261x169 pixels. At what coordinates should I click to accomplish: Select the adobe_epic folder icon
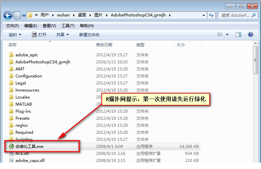pos(11,55)
